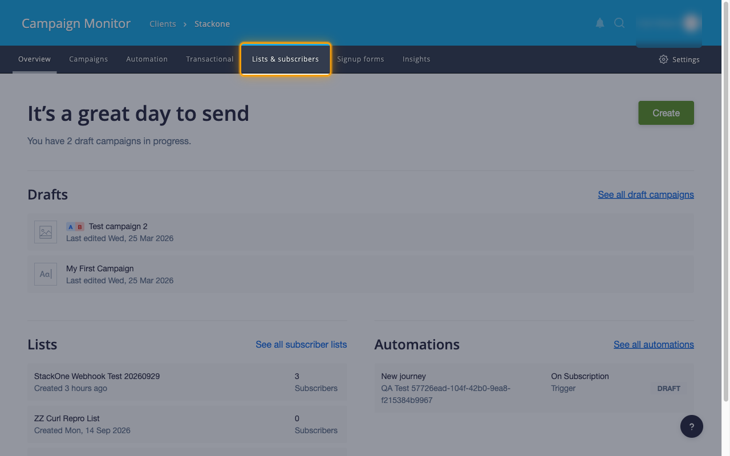The height and width of the screenshot is (456, 730).
Task: Open the New journey automation
Action: 534,388
